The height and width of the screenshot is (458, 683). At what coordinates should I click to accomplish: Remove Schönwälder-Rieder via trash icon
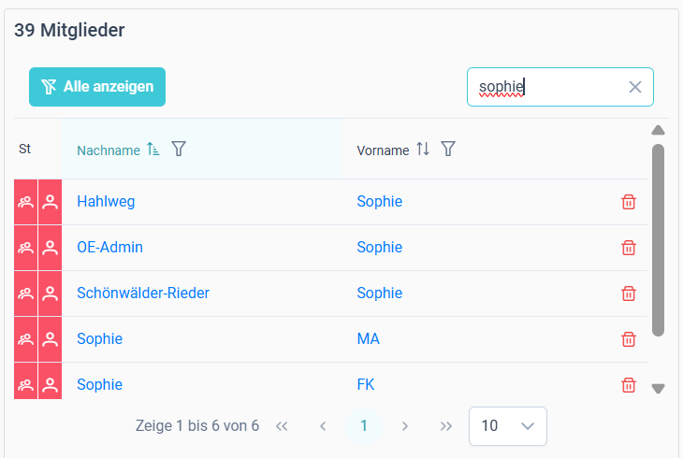pos(628,293)
